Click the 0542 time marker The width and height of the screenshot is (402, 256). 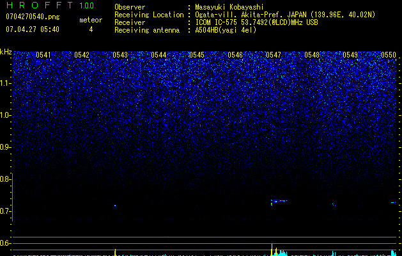point(82,55)
